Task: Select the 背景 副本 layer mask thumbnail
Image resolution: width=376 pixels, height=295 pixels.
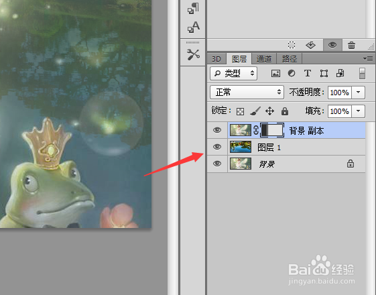Action: click(x=272, y=130)
